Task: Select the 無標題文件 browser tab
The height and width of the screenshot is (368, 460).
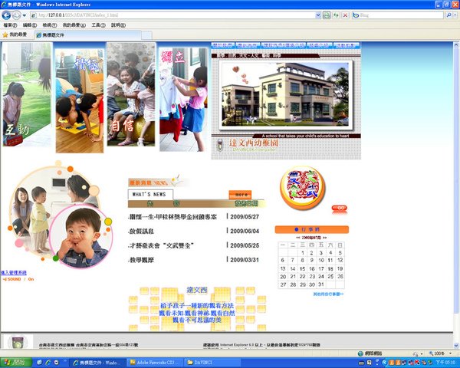Action: tap(87, 35)
